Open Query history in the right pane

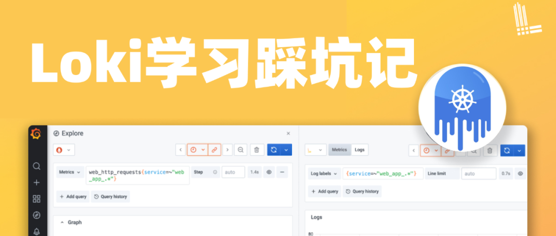tap(362, 191)
